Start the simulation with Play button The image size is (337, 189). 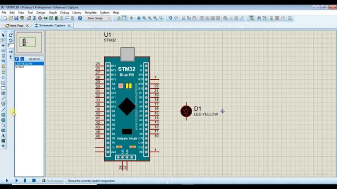[7, 181]
